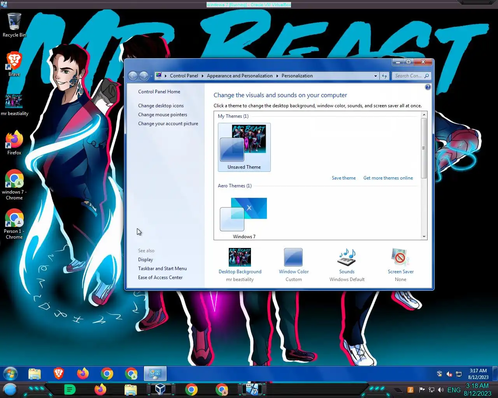Click the host speaker volume tray icon
The image size is (498, 398).
click(441, 390)
